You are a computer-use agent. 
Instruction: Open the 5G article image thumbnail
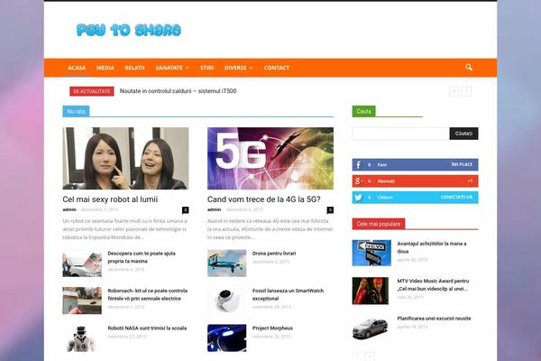click(x=270, y=158)
